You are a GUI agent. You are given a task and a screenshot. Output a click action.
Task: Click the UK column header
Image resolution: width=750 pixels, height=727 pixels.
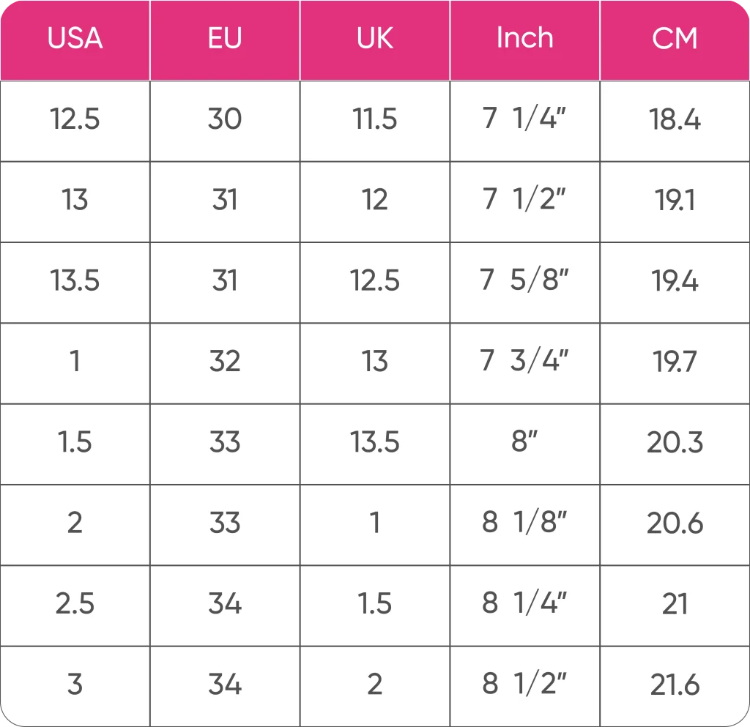click(x=375, y=39)
